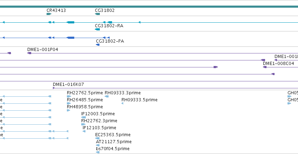This screenshot has height=154, width=298.
Task: Click the RH22762.5prime arrow glyph
Action: [69, 96]
